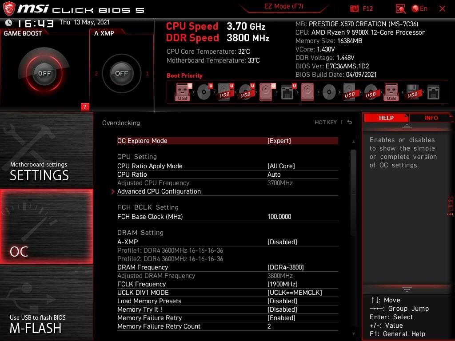Open the red question mark help icon
455x341 pixels.
[x=85, y=107]
